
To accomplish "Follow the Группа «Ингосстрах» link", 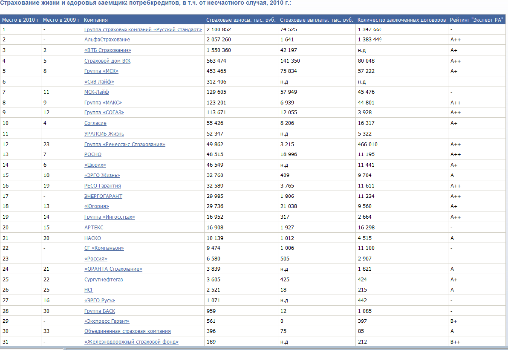I will [x=110, y=217].
